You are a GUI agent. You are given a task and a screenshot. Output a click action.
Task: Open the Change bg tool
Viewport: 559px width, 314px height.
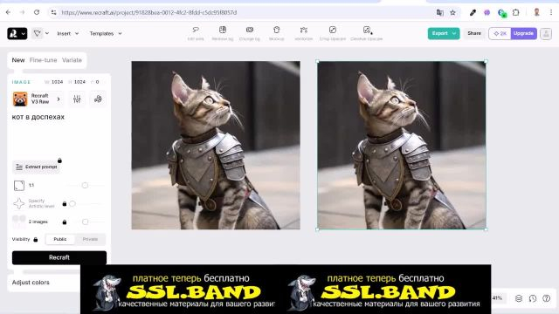pyautogui.click(x=250, y=33)
